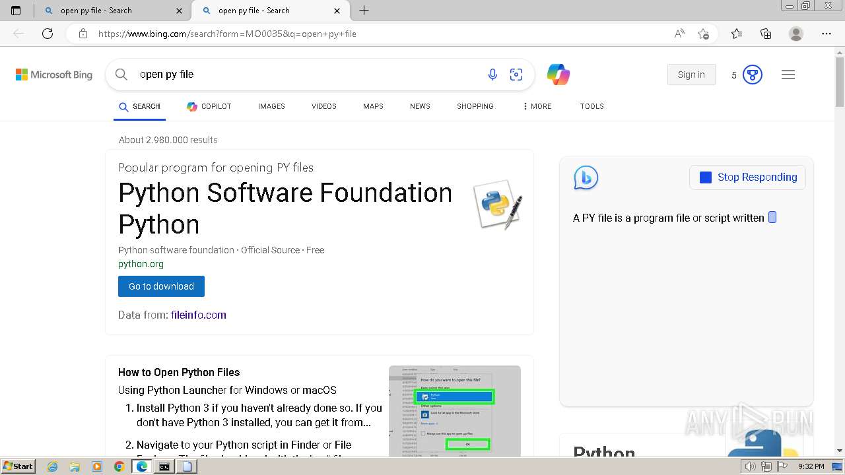Click the 9:32 PM clock

click(811, 466)
